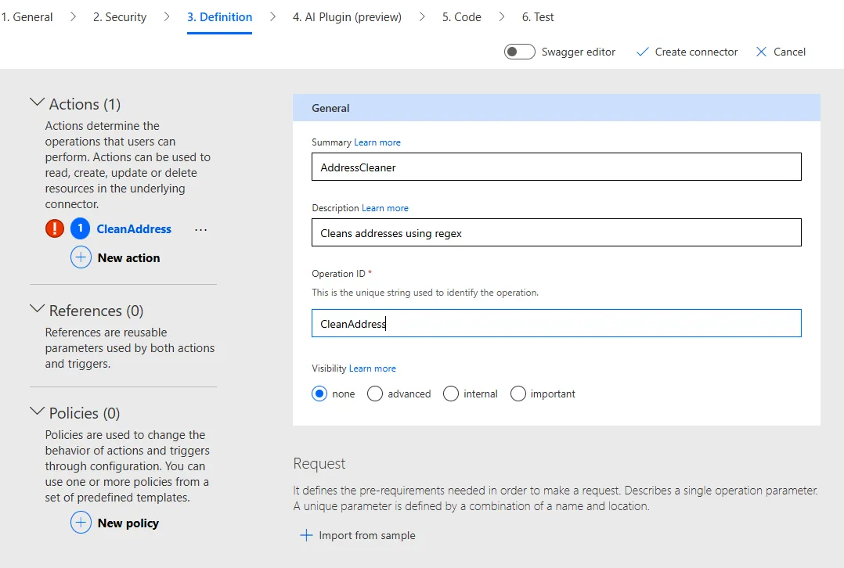Toggle the Swagger editor switch

[519, 52]
